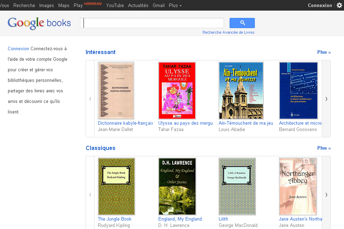Click the Google books logo
Viewport: 344px width, 229px height.
(39, 23)
